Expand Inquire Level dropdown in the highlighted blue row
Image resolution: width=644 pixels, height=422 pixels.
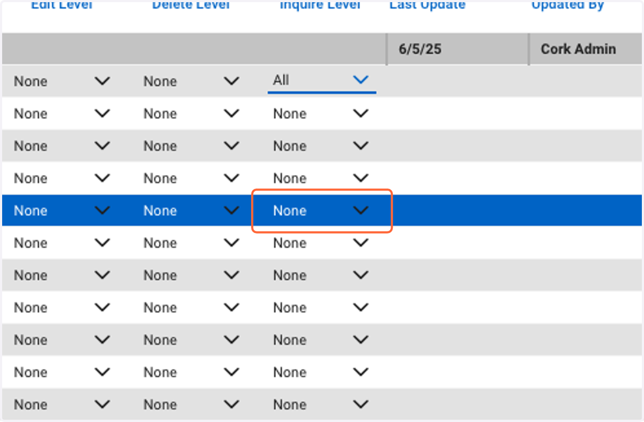click(321, 210)
